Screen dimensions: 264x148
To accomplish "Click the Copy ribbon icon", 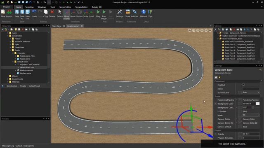I will pos(46,14).
